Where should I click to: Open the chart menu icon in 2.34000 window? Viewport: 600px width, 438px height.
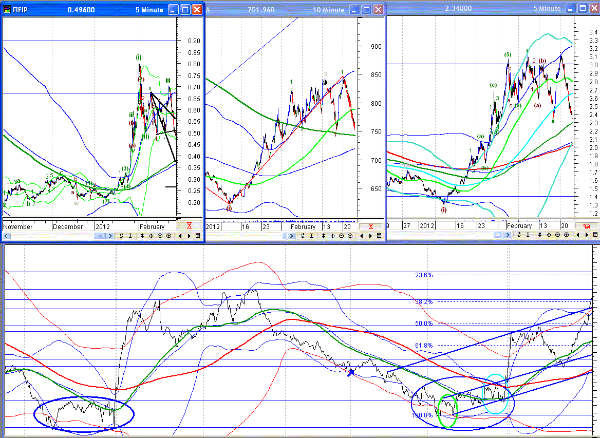coord(595,235)
